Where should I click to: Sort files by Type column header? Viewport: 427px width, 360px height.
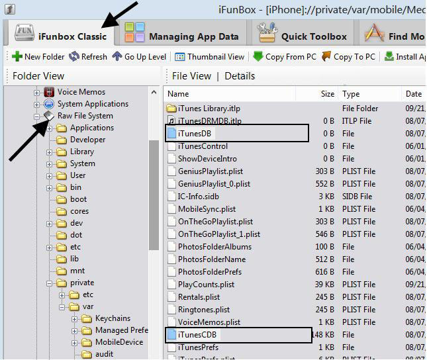click(x=370, y=94)
